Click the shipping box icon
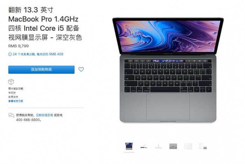This screenshot has width=245, height=164. (x=11, y=81)
